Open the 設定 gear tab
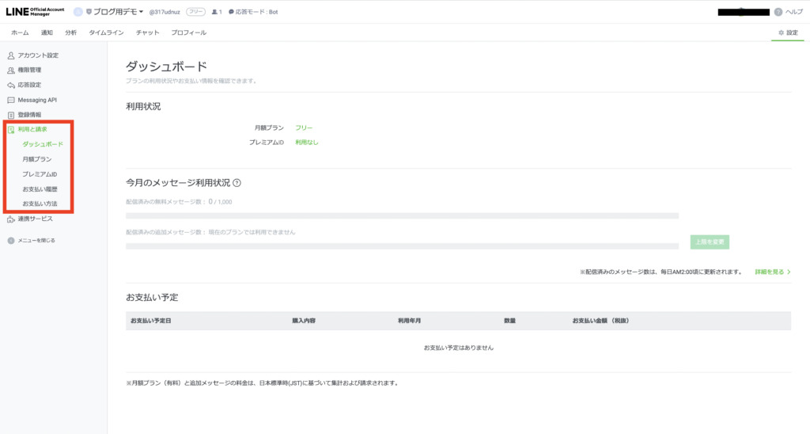 click(x=788, y=32)
